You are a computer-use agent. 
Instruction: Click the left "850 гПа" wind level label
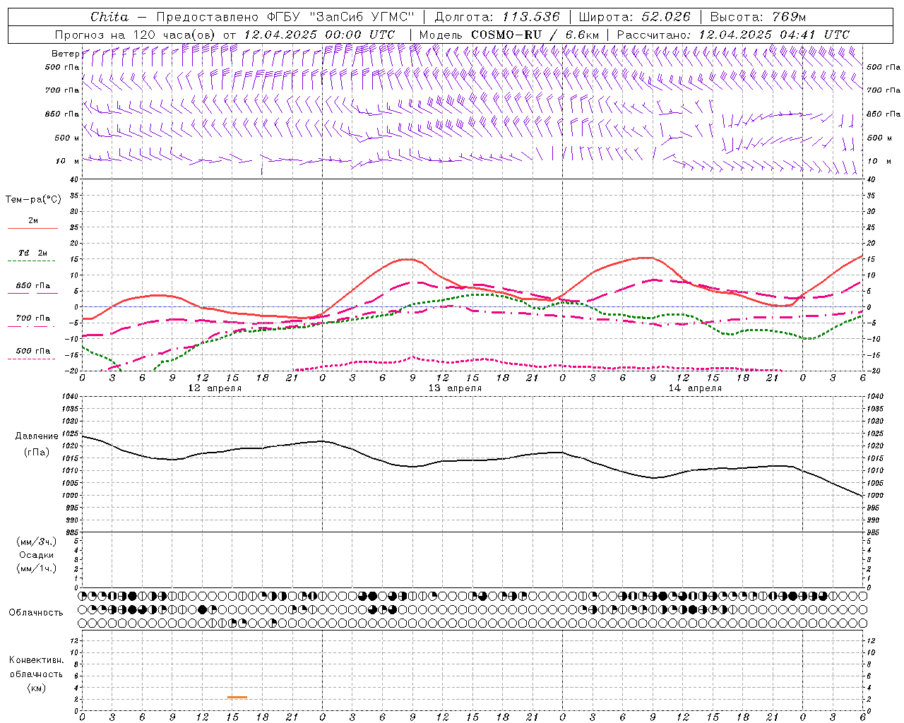(62, 114)
